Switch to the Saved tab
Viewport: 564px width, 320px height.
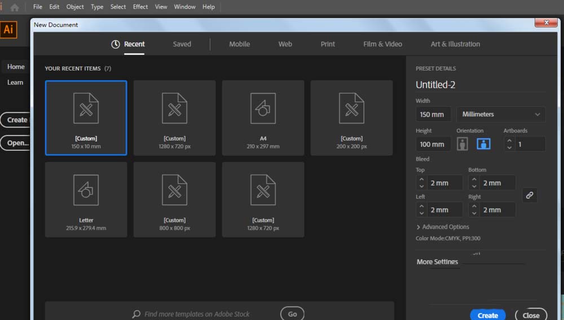pyautogui.click(x=182, y=44)
